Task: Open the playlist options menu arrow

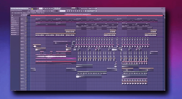Action: [x=12, y=13]
